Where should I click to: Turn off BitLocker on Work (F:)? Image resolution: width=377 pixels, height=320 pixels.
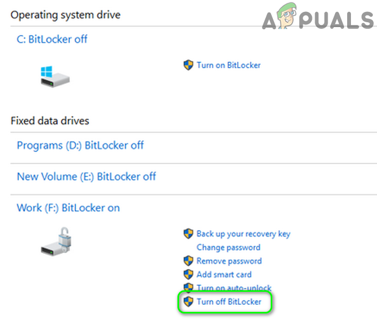(229, 302)
